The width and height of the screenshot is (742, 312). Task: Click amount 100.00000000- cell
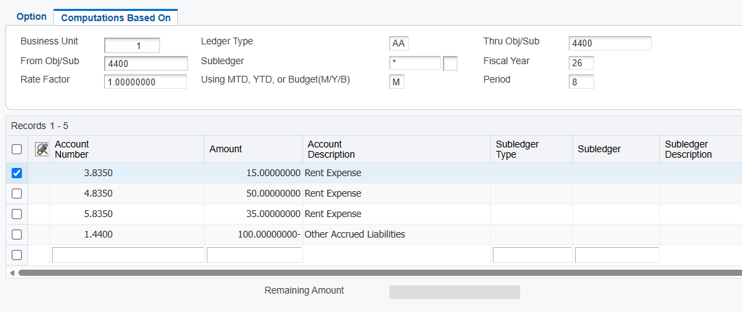[x=254, y=234]
